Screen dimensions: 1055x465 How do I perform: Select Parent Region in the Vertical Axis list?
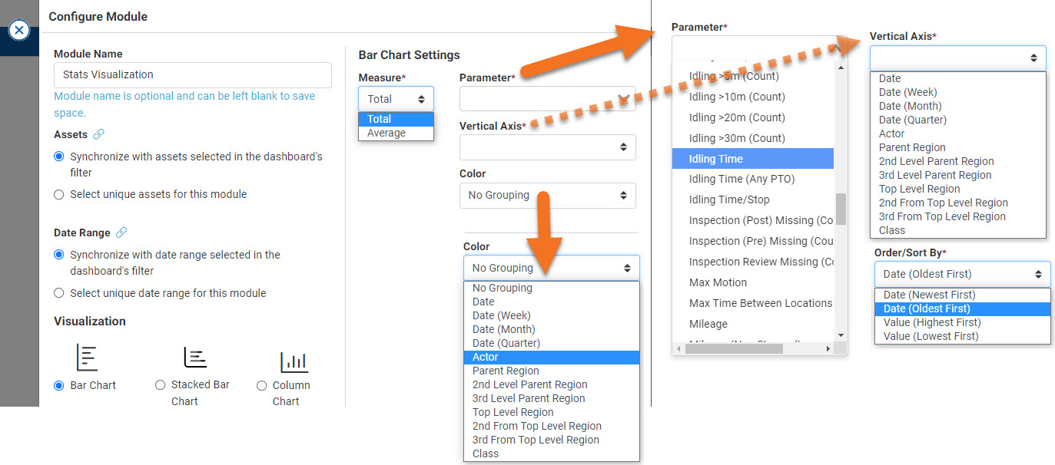pyautogui.click(x=911, y=147)
